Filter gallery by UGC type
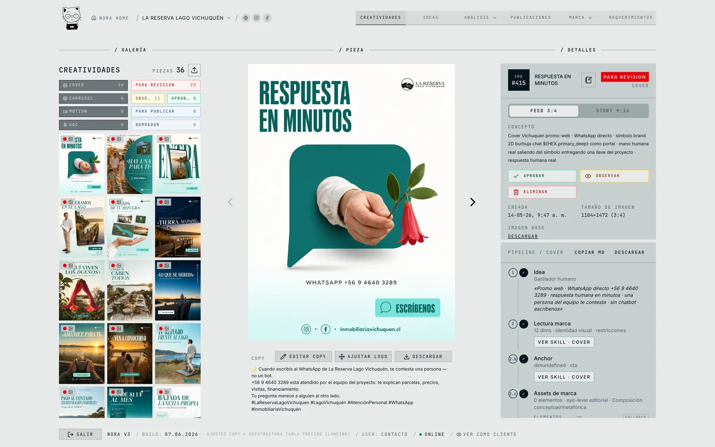715x447 pixels. pos(93,125)
